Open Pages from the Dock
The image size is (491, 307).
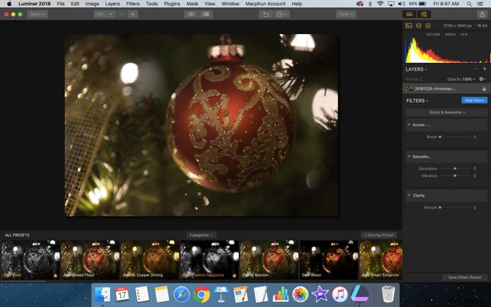[x=241, y=294]
